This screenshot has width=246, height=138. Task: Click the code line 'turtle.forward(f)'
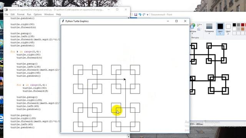35,91
